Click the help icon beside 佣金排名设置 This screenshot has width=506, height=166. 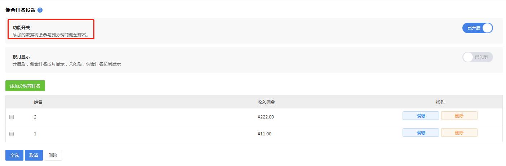click(x=40, y=10)
